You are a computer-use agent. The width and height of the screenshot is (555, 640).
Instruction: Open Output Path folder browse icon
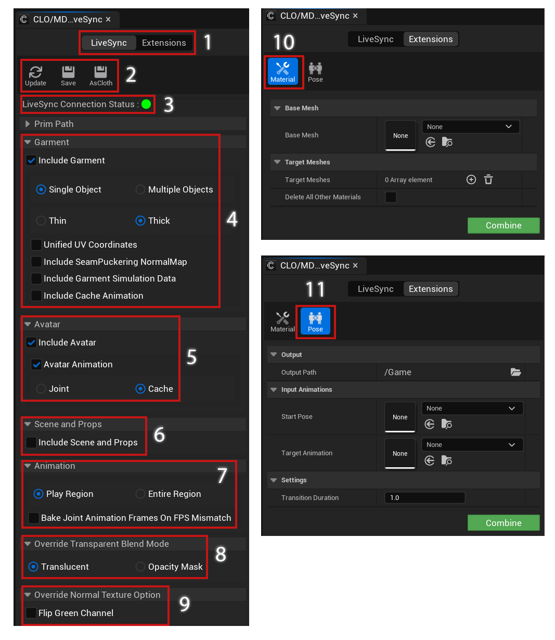pyautogui.click(x=516, y=372)
